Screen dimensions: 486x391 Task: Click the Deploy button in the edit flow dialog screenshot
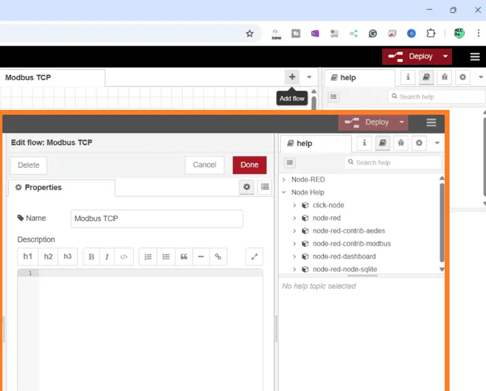pos(368,123)
